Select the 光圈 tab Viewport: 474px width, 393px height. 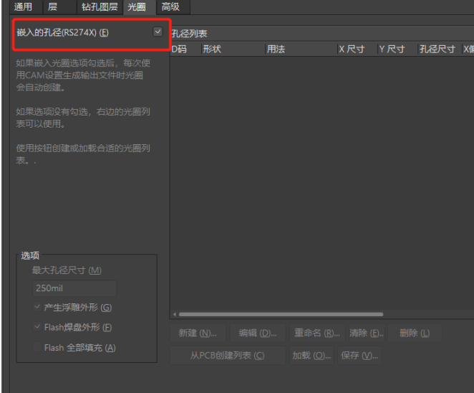[x=140, y=7]
